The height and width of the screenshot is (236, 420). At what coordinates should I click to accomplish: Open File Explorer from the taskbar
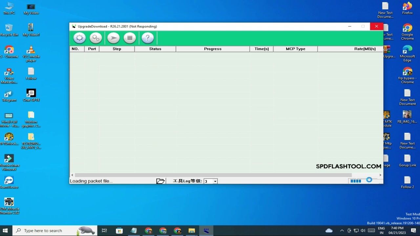coord(192,231)
